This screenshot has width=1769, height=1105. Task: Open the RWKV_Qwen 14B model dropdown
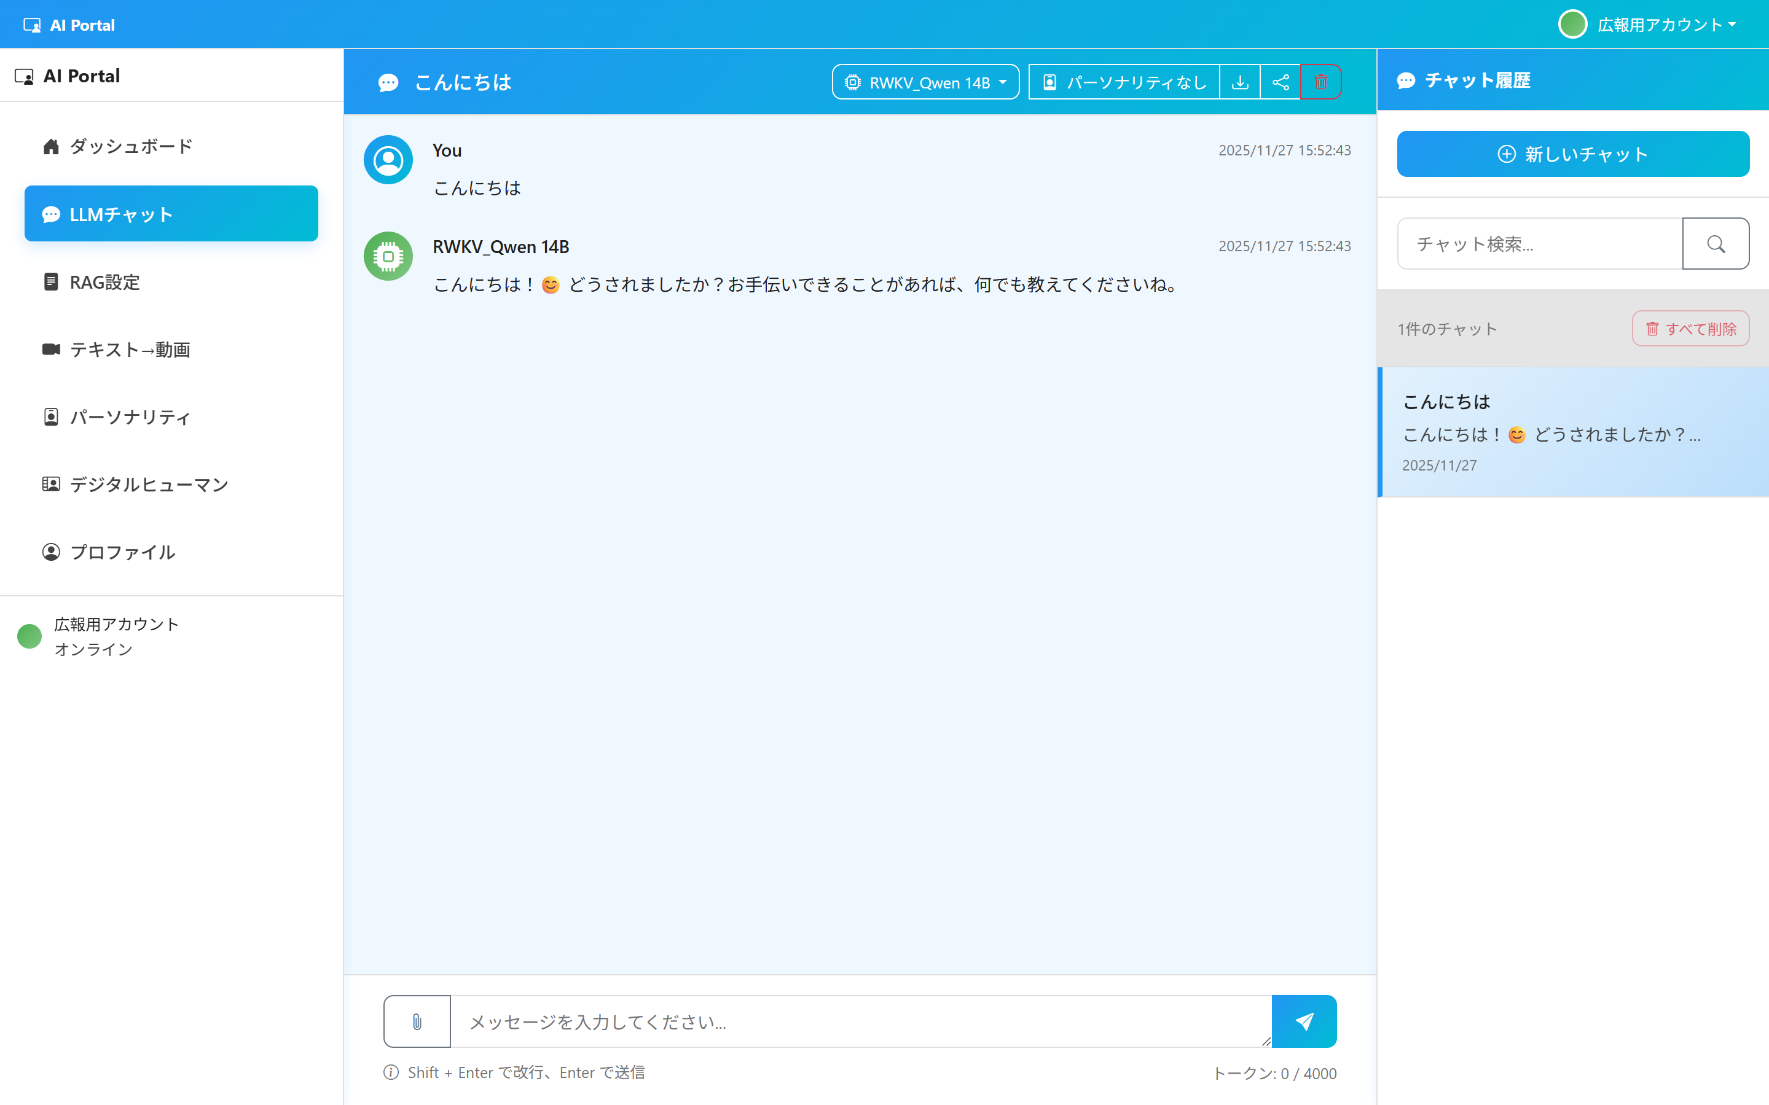(925, 81)
